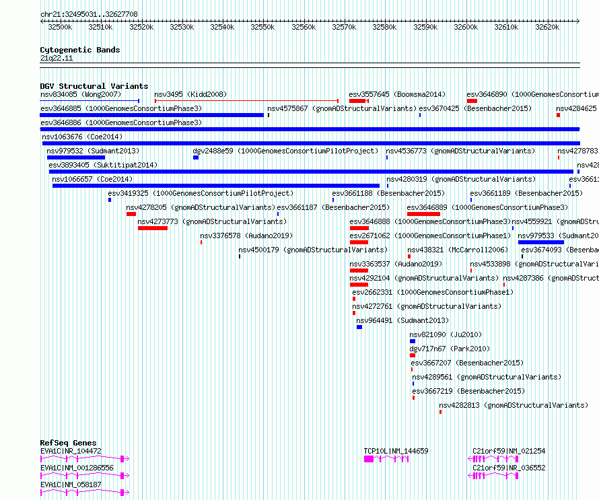This screenshot has width=599, height=500.
Task: Open nsv979533 Sudmant variant
Action: pos(558,236)
